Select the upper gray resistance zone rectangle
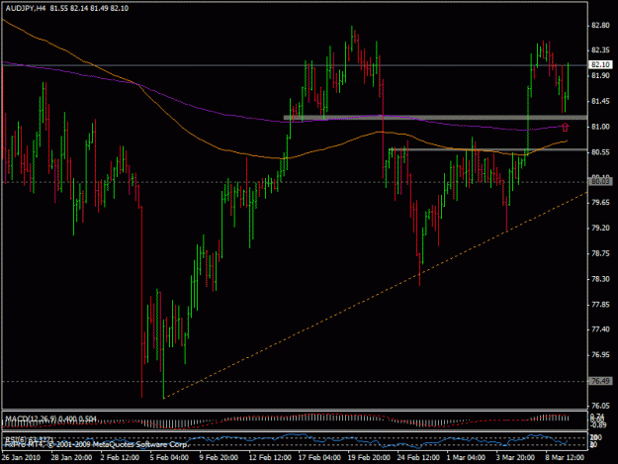The width and height of the screenshot is (618, 464). (435, 117)
